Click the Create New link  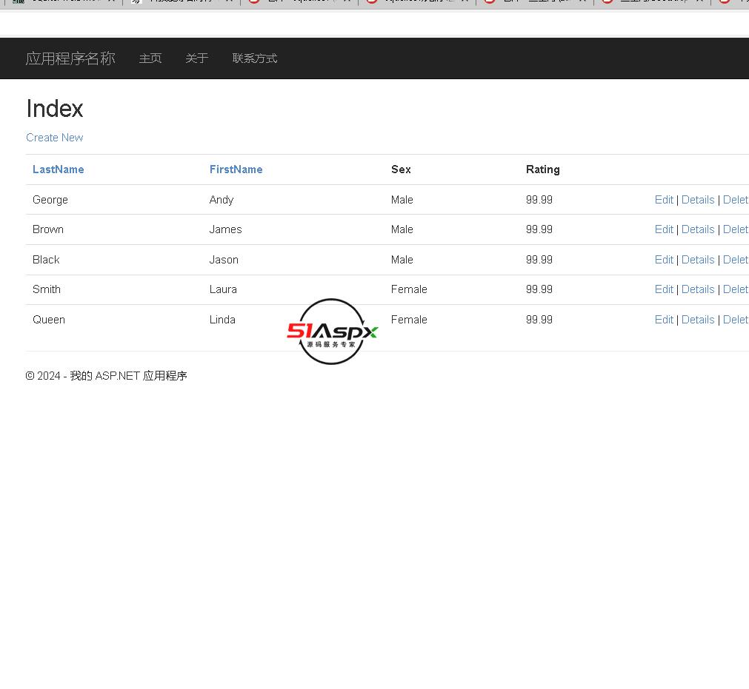[x=55, y=138]
